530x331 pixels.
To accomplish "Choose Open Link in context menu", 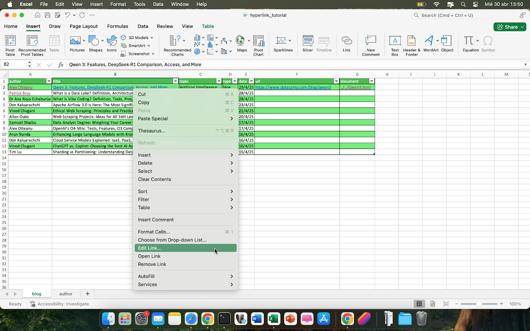I will tap(185, 256).
